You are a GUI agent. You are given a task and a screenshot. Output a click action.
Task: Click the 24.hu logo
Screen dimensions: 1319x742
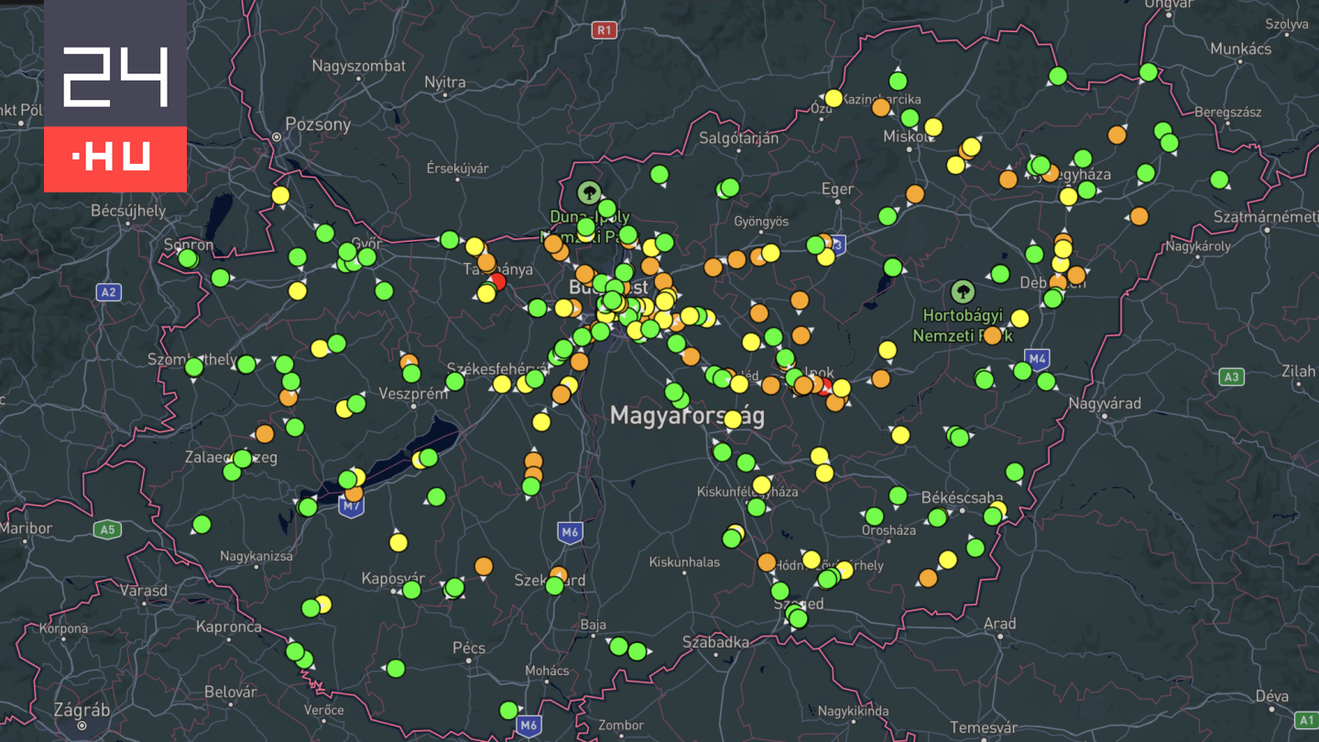click(x=115, y=96)
